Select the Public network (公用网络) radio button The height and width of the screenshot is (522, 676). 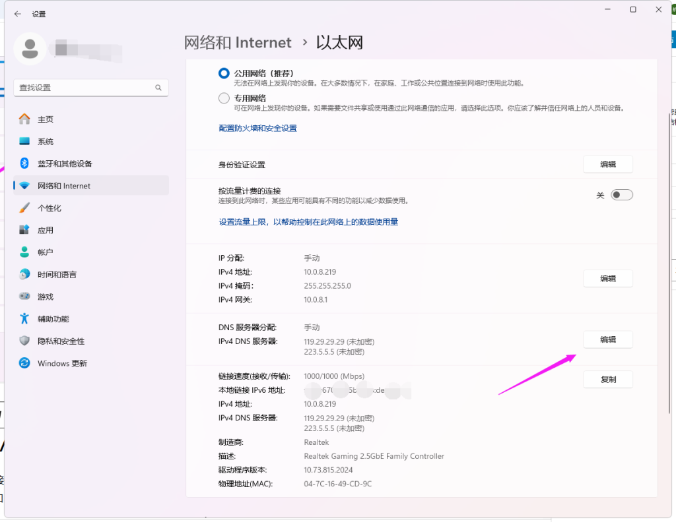[x=224, y=74]
